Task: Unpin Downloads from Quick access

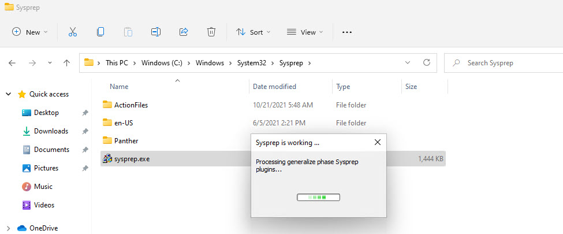Action: (x=85, y=131)
